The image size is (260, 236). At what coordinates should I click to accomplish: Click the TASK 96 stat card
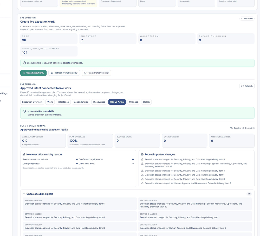(x=49, y=39)
